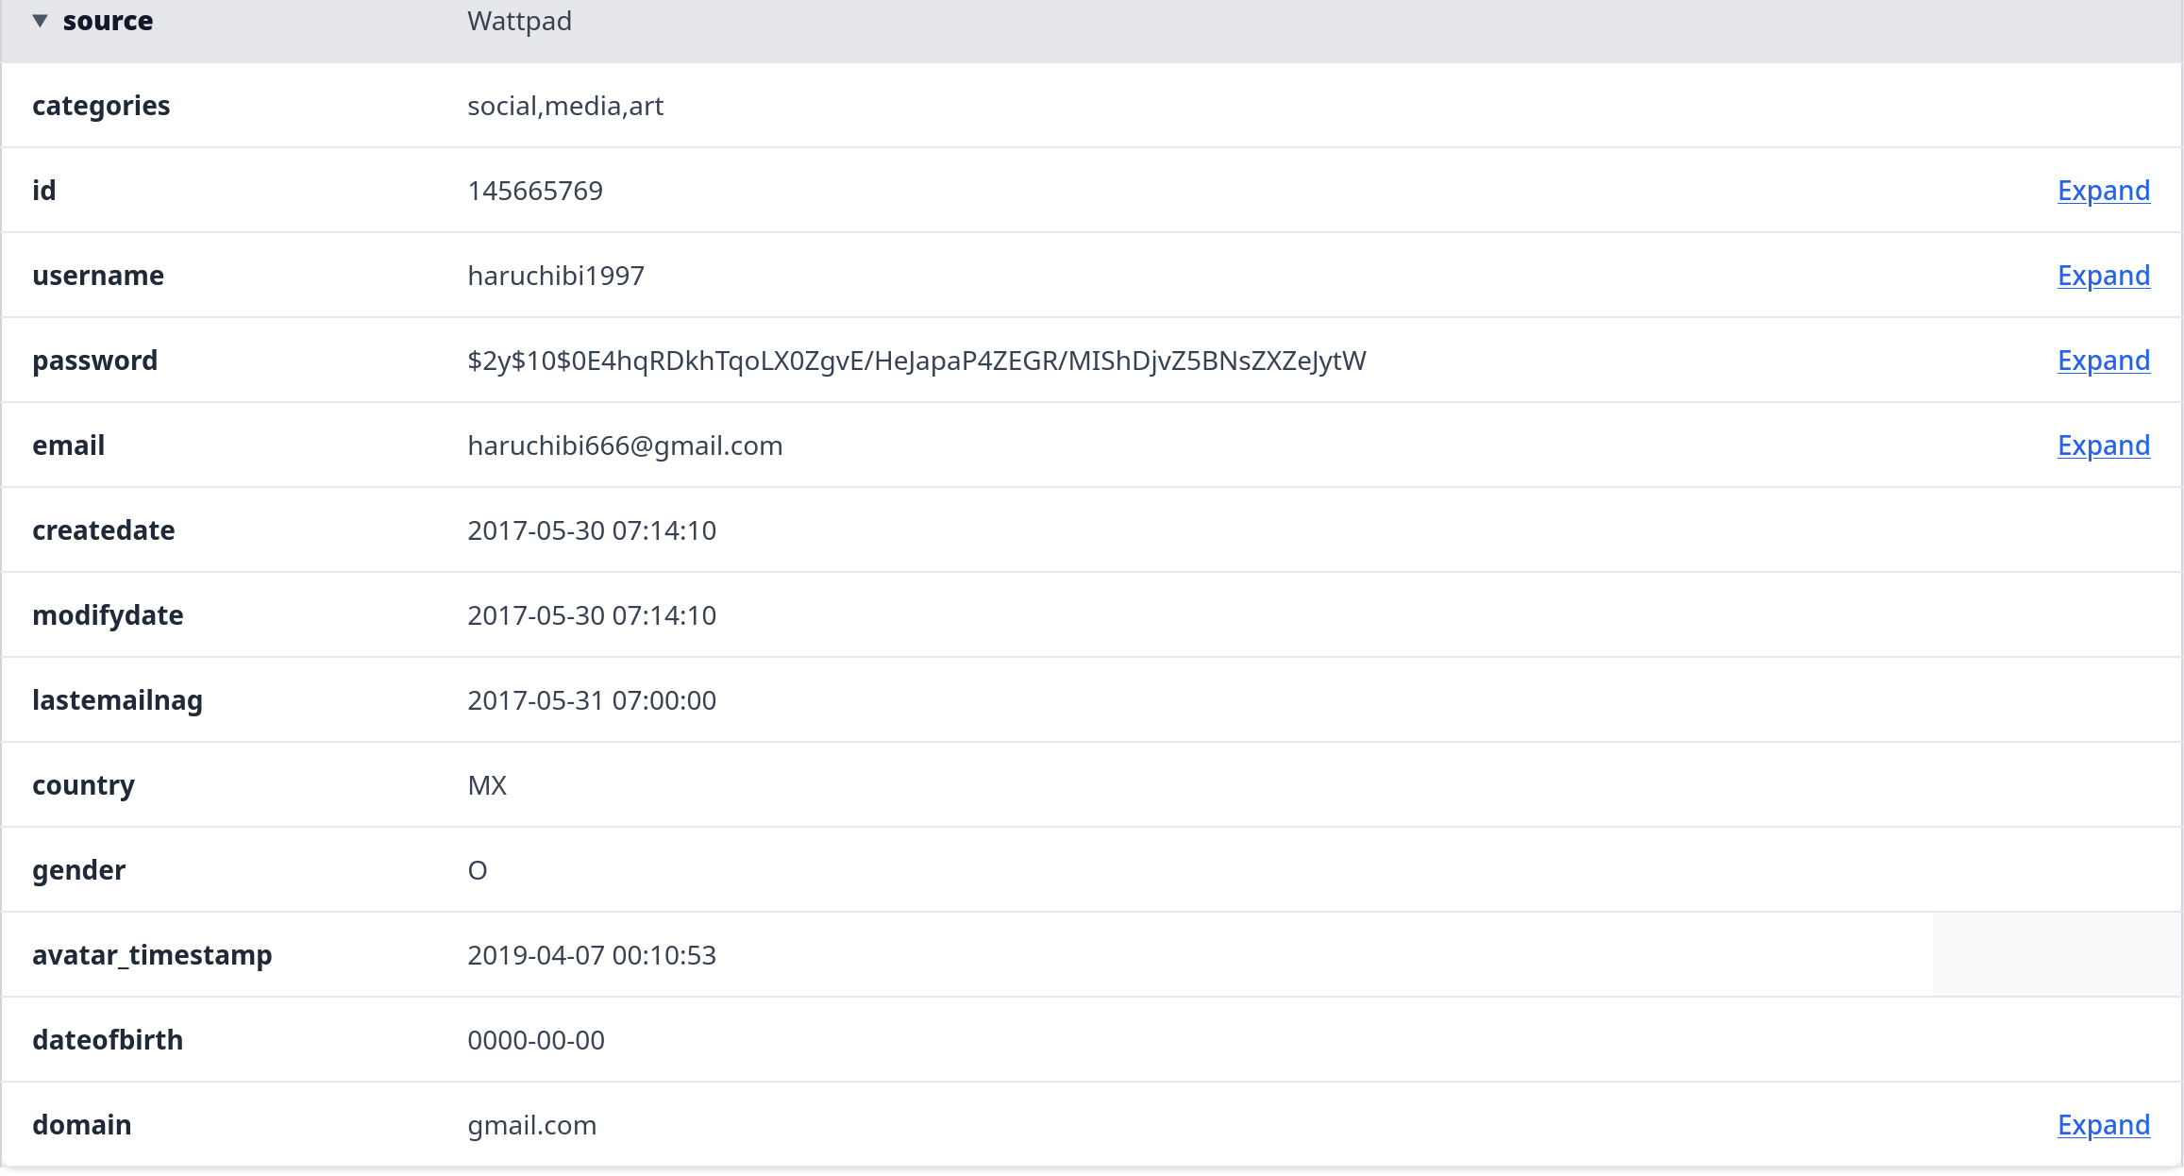
Task: Expand the password hash field
Action: point(2103,361)
